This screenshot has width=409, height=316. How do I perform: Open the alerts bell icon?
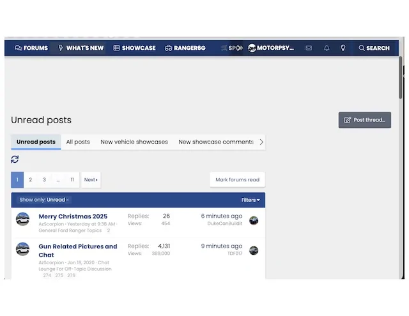pos(327,48)
